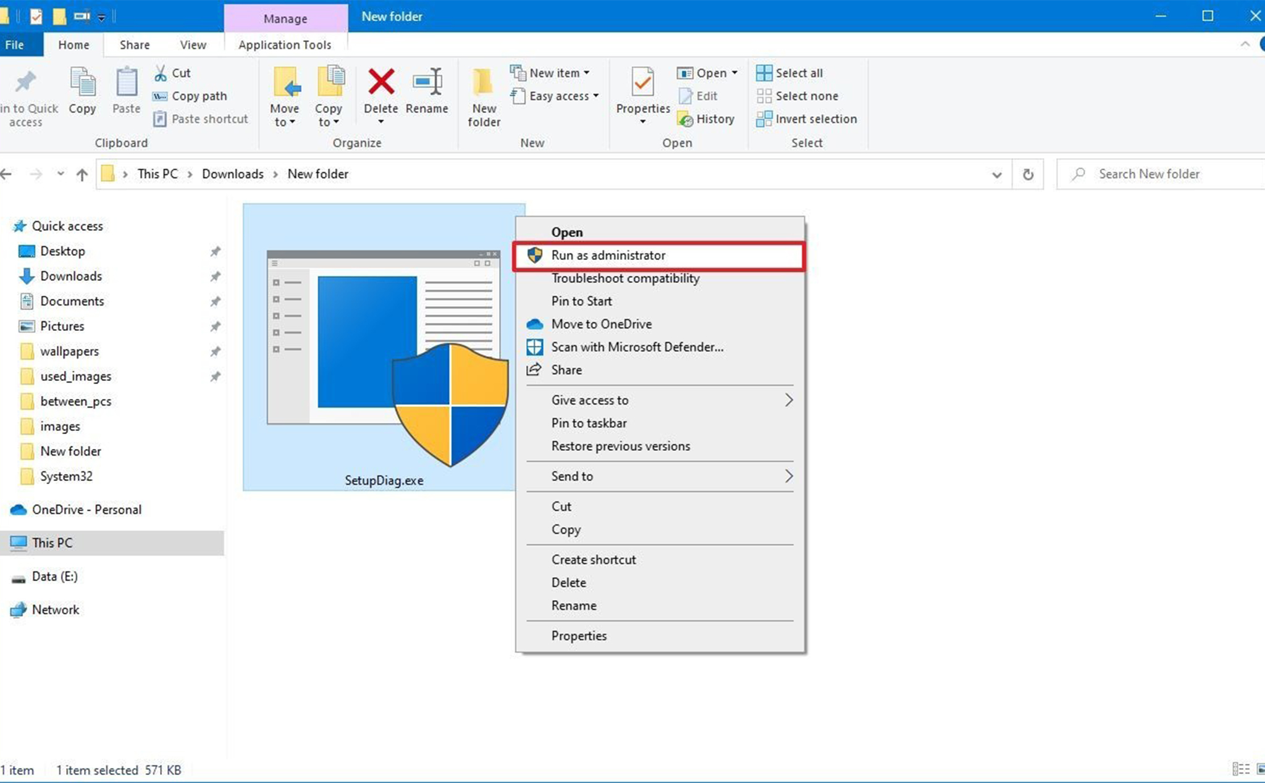Click the red Delete X icon
The image size is (1265, 783).
[381, 82]
